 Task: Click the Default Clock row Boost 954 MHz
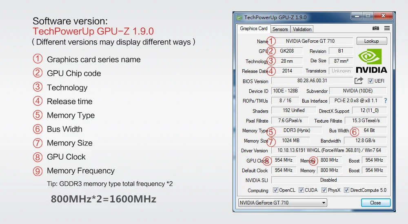(x=374, y=170)
